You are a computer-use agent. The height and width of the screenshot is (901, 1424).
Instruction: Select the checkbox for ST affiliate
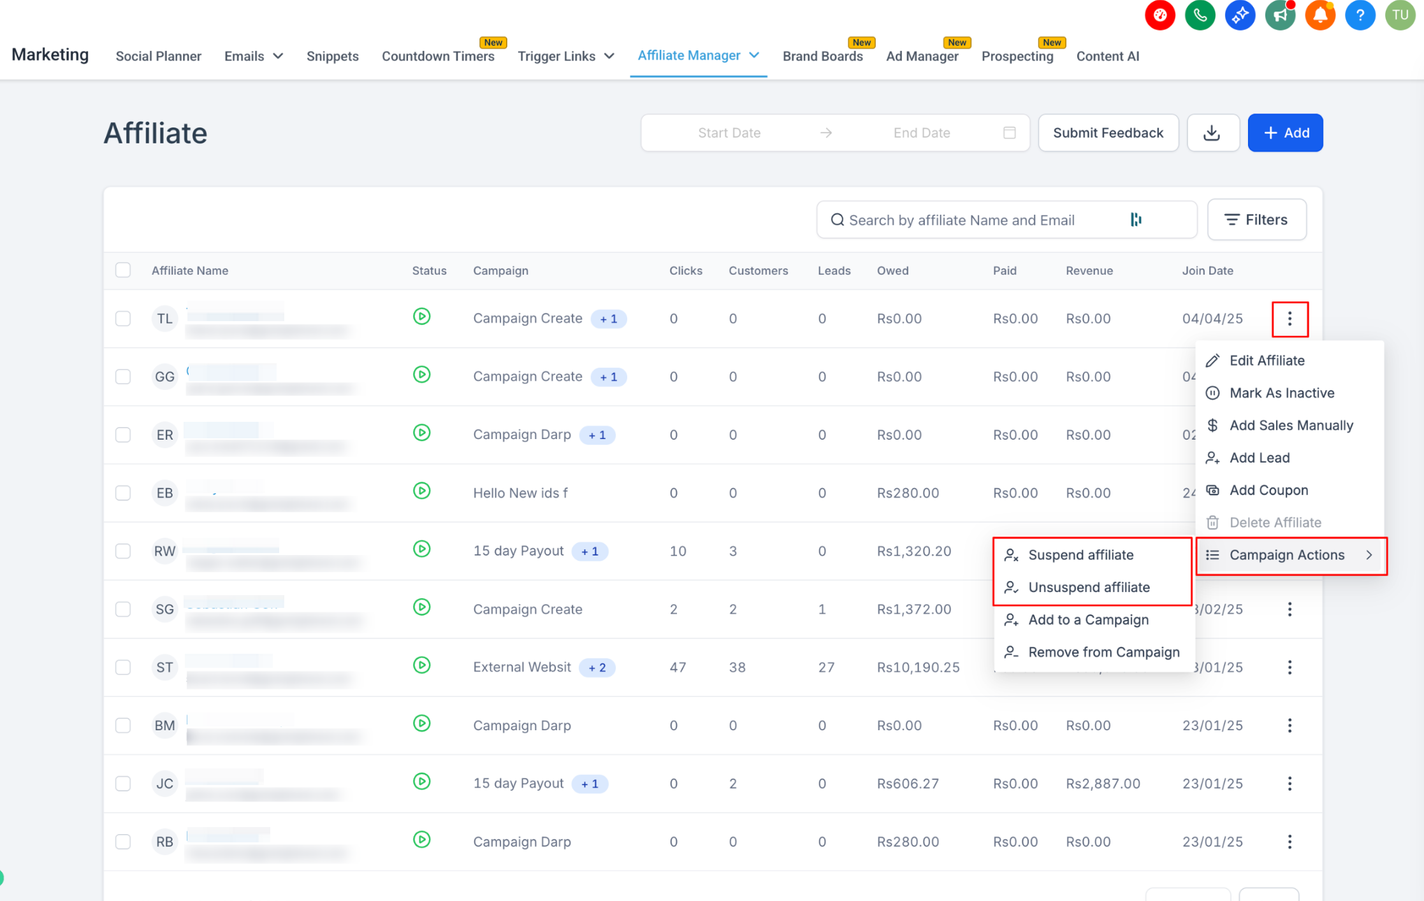(x=123, y=667)
